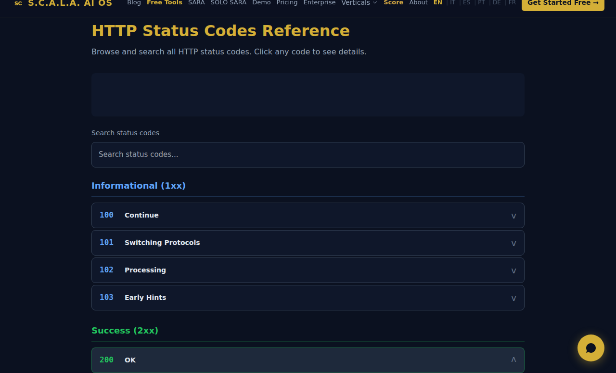Switch language to ES

click(x=466, y=3)
